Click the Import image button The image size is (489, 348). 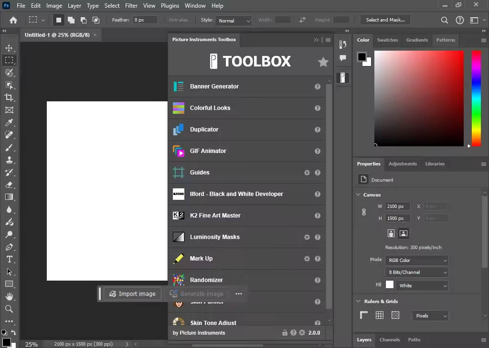pyautogui.click(x=133, y=294)
